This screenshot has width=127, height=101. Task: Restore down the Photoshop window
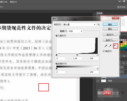click(x=124, y=1)
